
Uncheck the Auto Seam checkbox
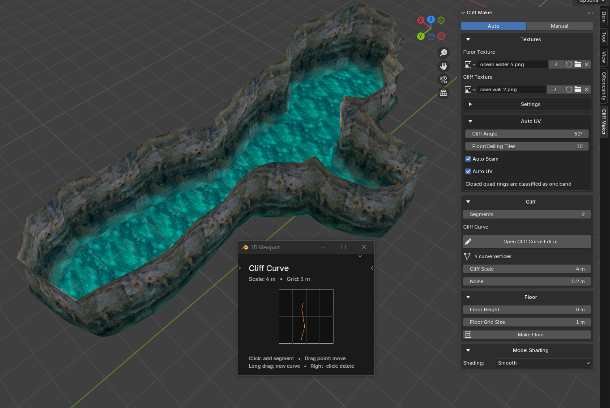point(468,159)
